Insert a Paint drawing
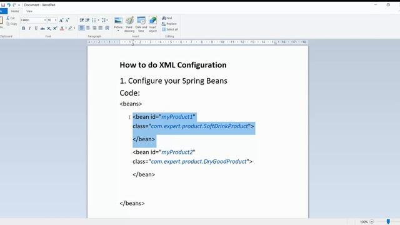 [x=129, y=24]
